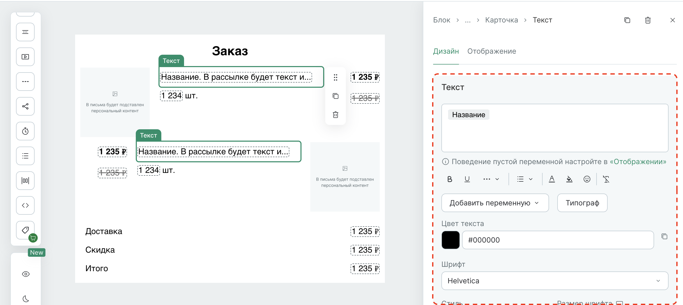Viewport: 683px width, 305px height.
Task: Select the HTML code block icon
Action: pyautogui.click(x=25, y=205)
